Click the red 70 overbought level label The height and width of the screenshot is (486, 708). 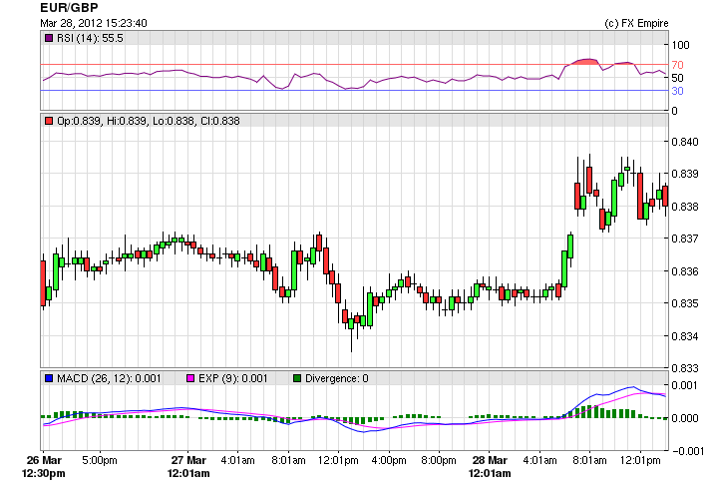pyautogui.click(x=677, y=65)
